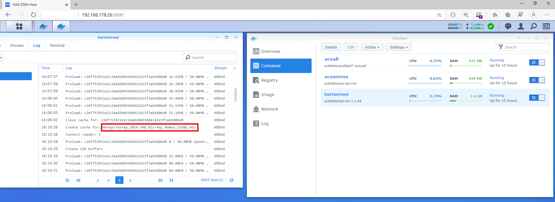The height and width of the screenshot is (202, 555).
Task: Click the torrserver log scrollbar
Action: [x=236, y=95]
